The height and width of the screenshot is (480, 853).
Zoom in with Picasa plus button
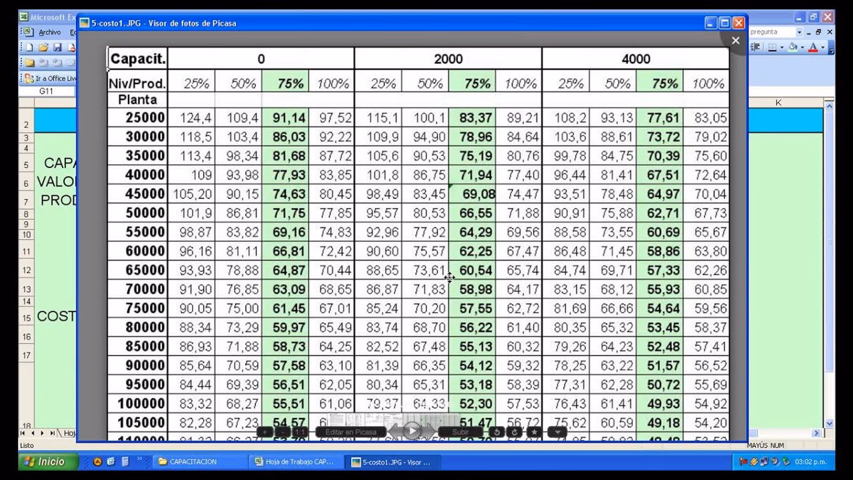pyautogui.click(x=265, y=432)
